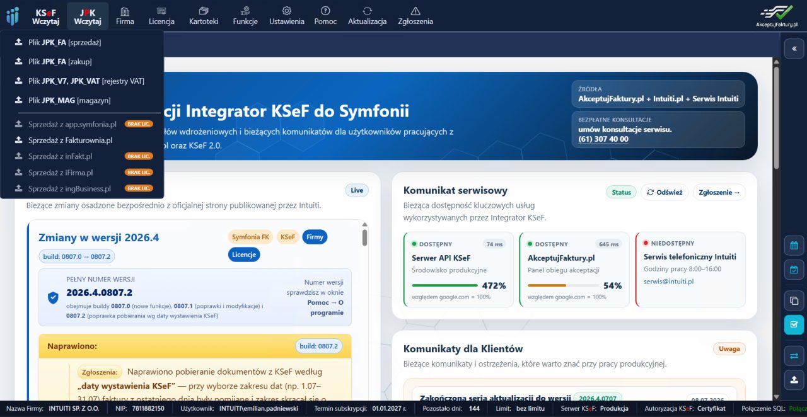Click the AkceptujFaktury.pl 54% progress bar
This screenshot has width=807, height=417.
coord(563,285)
